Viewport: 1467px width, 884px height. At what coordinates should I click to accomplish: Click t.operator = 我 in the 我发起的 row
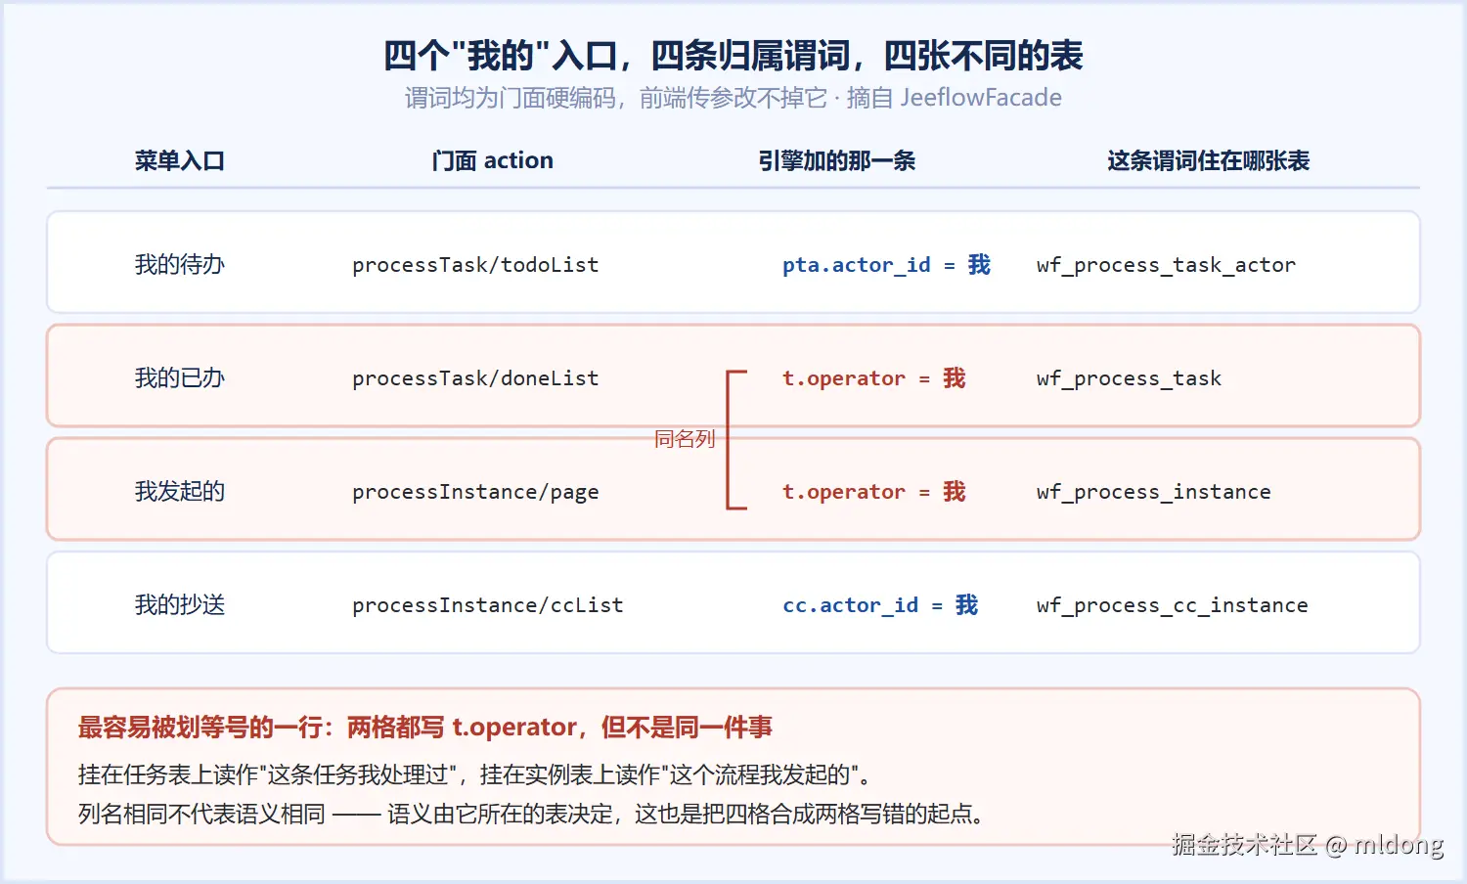pyautogui.click(x=874, y=492)
